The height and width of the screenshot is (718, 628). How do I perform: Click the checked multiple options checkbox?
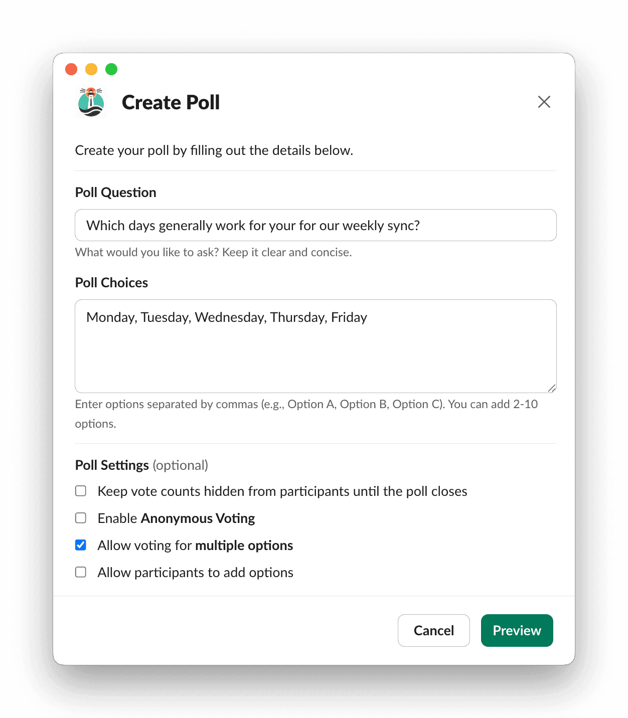[x=80, y=545]
